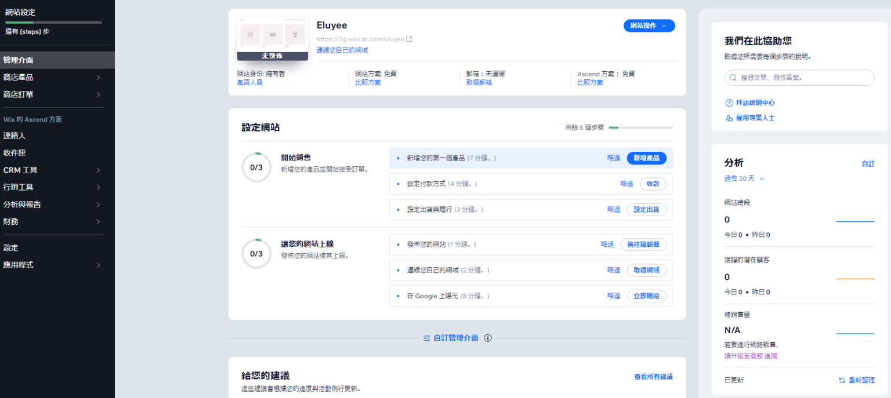Click the 收款 button
Viewport: 891px width, 398px height.
[x=653, y=184]
